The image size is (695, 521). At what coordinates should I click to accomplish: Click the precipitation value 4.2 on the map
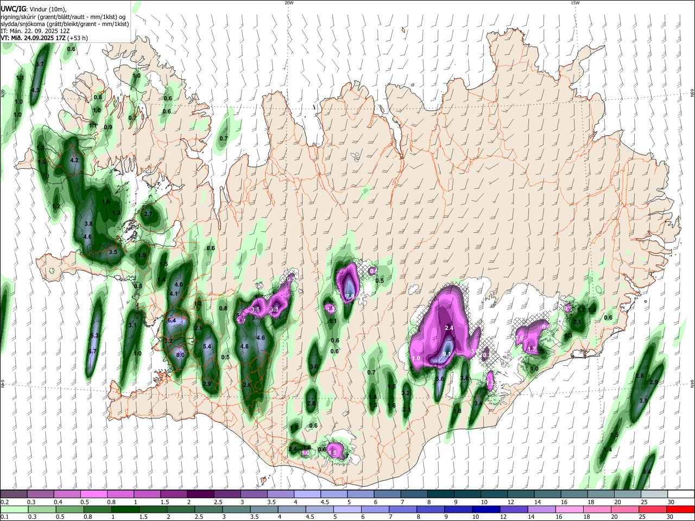pos(75,160)
